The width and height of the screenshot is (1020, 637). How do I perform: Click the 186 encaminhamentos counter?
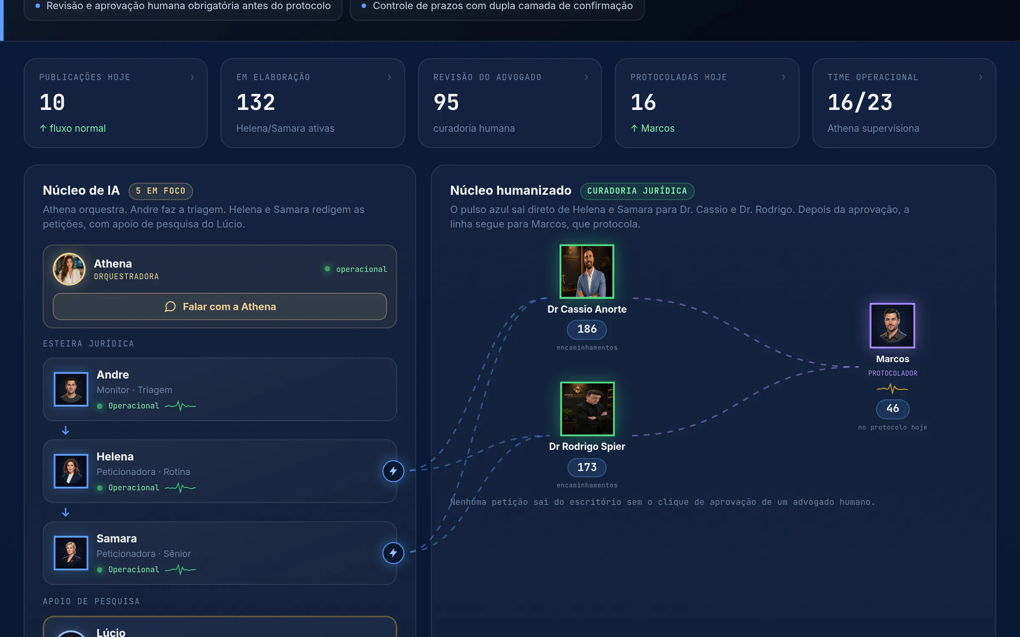[587, 330]
